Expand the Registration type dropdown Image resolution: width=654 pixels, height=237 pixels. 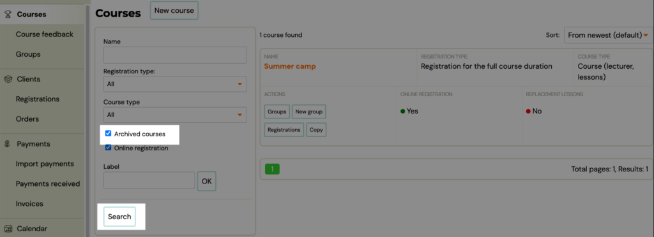coord(175,84)
